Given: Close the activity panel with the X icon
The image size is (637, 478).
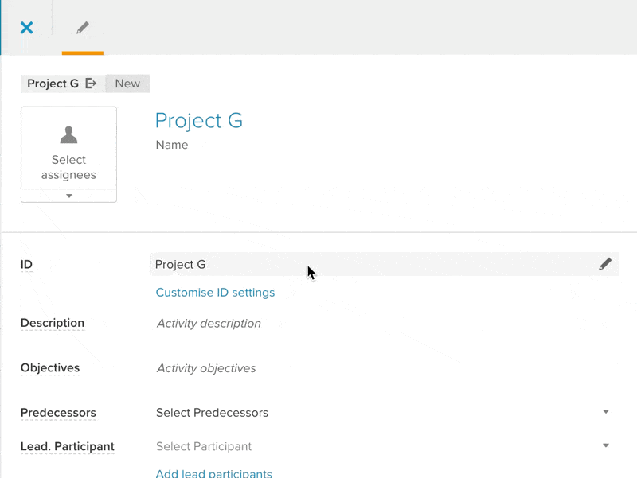Looking at the screenshot, I should point(27,28).
